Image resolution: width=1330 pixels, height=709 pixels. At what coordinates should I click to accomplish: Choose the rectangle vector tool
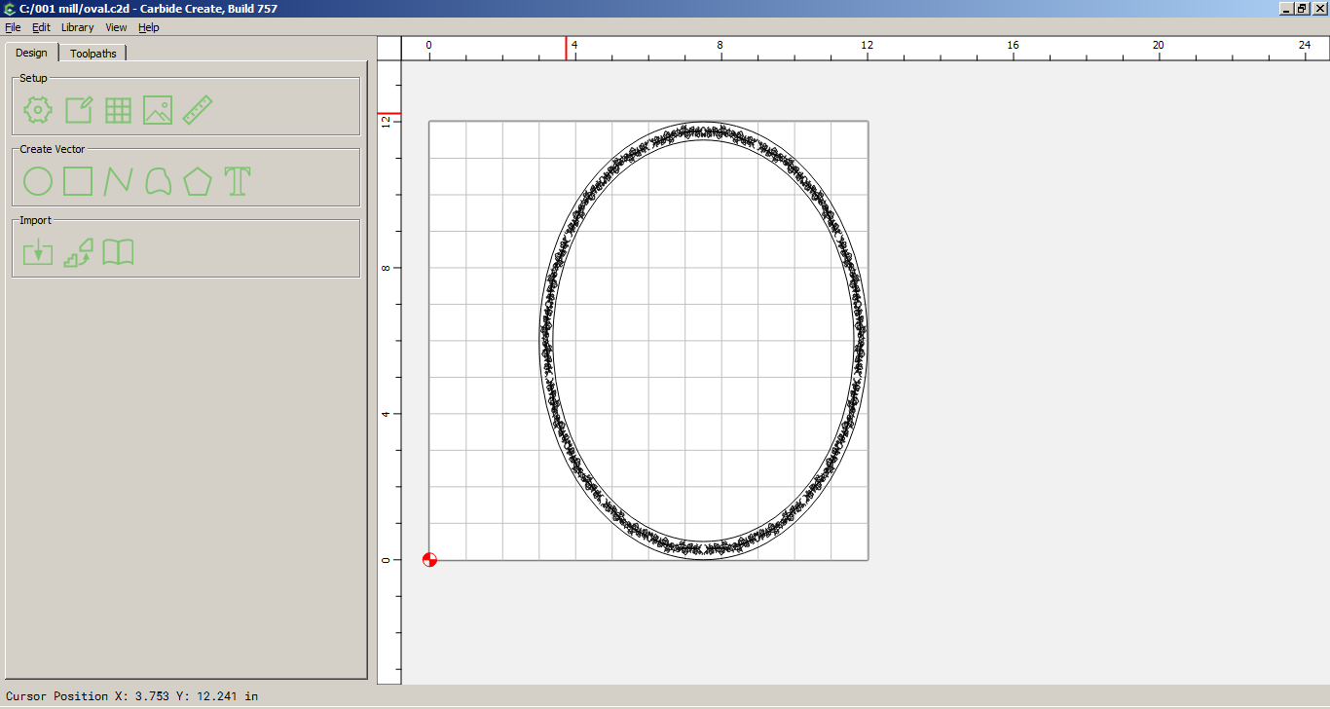pos(78,181)
